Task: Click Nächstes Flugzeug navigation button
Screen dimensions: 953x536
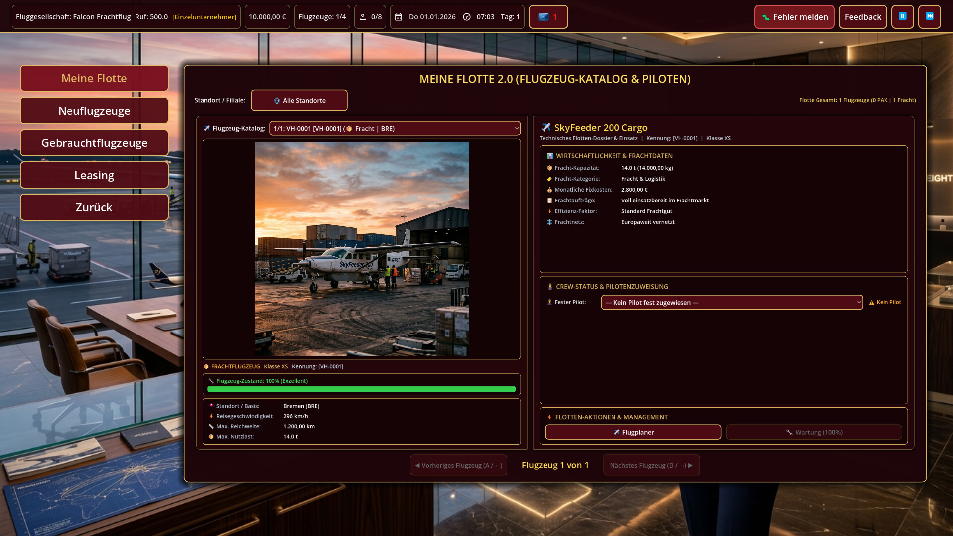Action: coord(651,465)
